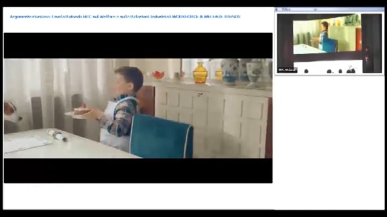Click the shared video playing in main area
Viewport: 387px width, 217px height.
(138, 108)
